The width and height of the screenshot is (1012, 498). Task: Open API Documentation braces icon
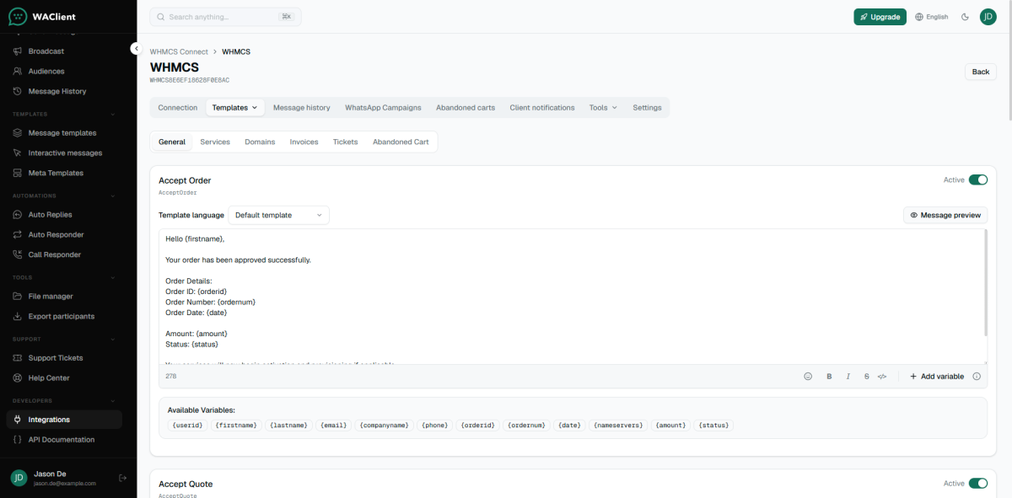pyautogui.click(x=18, y=440)
